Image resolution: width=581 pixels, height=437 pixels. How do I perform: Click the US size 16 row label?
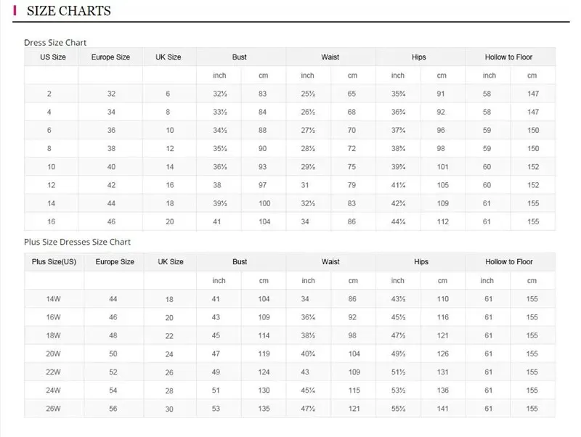(x=51, y=221)
